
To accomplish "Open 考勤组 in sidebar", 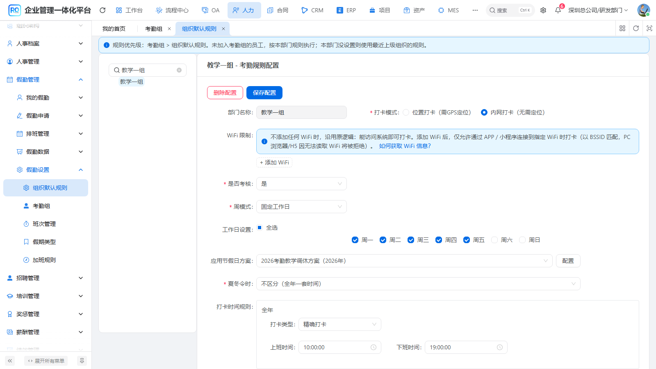I will click(x=45, y=206).
